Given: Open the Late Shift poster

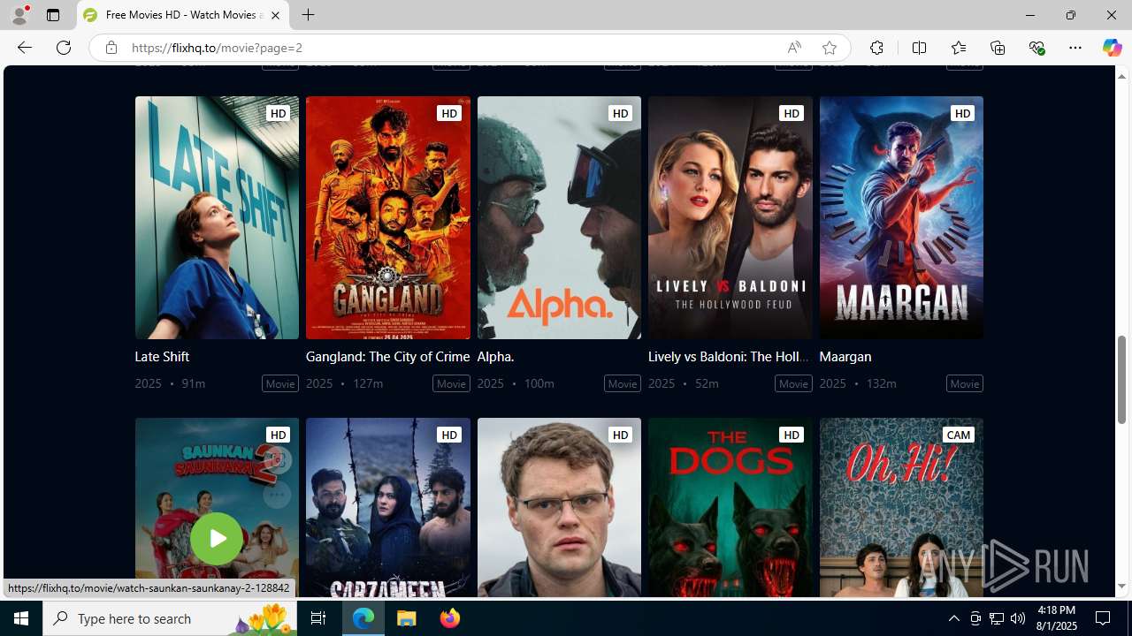Looking at the screenshot, I should (217, 217).
